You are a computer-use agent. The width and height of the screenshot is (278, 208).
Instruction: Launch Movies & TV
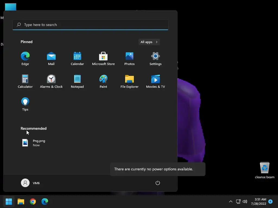[x=156, y=81]
